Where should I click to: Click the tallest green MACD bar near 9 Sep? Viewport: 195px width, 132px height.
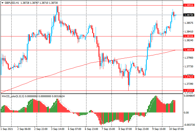[x=156, y=104]
